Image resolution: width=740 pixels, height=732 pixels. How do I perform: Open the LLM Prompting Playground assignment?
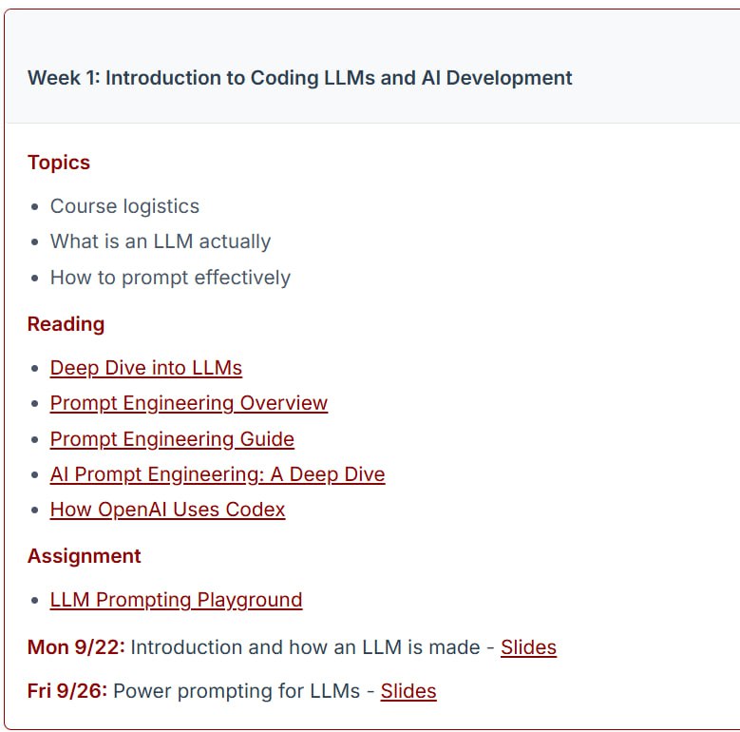176,600
